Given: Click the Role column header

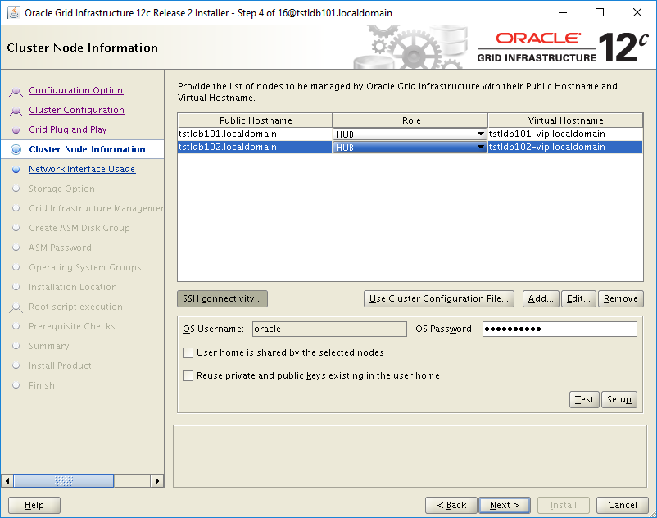Looking at the screenshot, I should tap(410, 120).
